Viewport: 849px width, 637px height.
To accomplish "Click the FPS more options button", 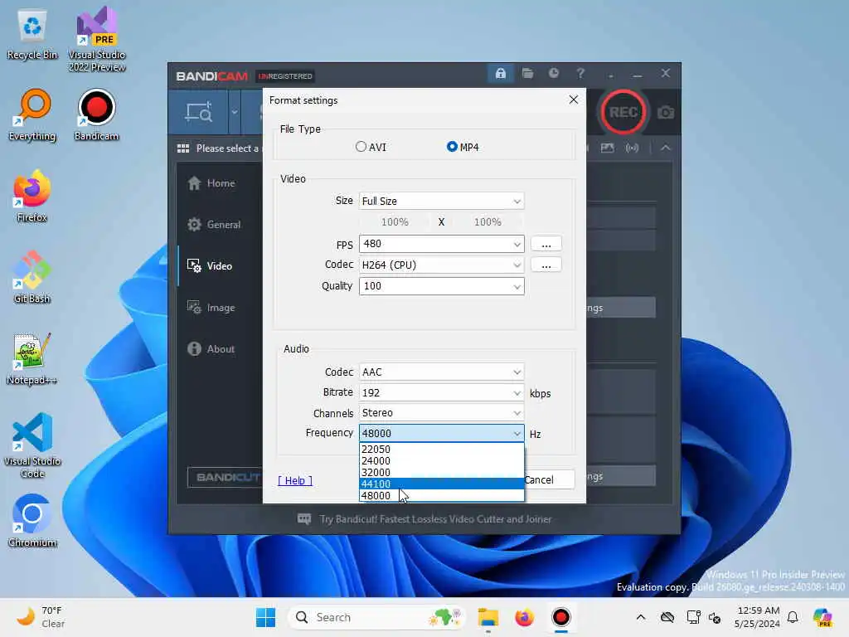I will (546, 244).
